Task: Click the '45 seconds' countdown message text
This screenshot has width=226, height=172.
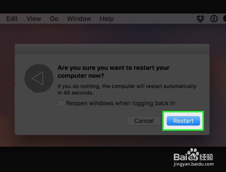Action: (127, 89)
